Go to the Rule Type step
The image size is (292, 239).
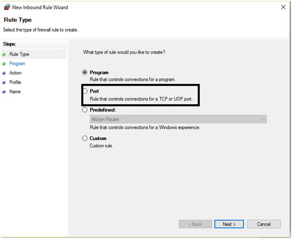coord(19,55)
